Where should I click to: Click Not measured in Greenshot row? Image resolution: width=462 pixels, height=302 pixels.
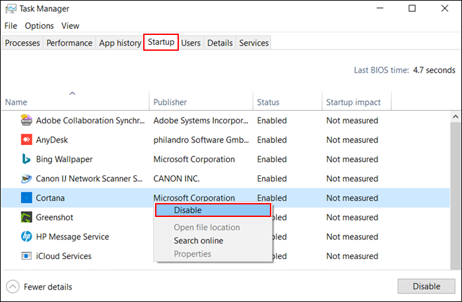point(352,217)
